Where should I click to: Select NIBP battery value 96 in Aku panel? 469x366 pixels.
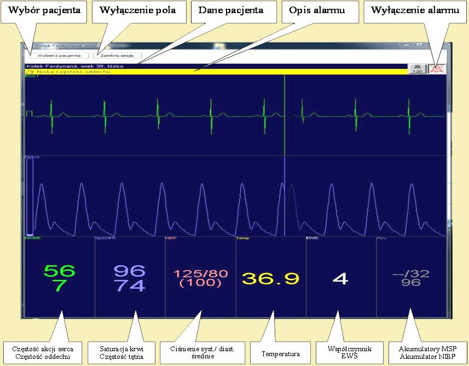point(411,282)
